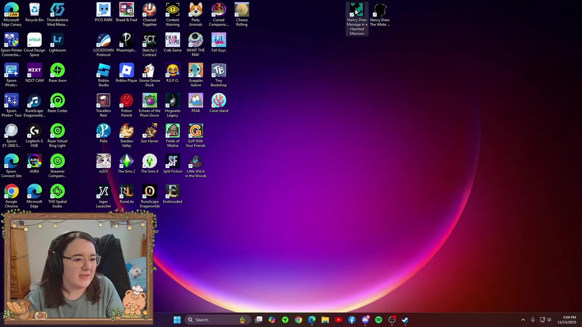Open Spotify from the taskbar
The height and width of the screenshot is (327, 582).
(x=378, y=320)
